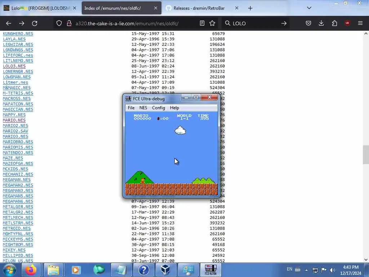Open the M&MAGIC.NES file link
This screenshot has width=369, height=277.
coord(17,88)
